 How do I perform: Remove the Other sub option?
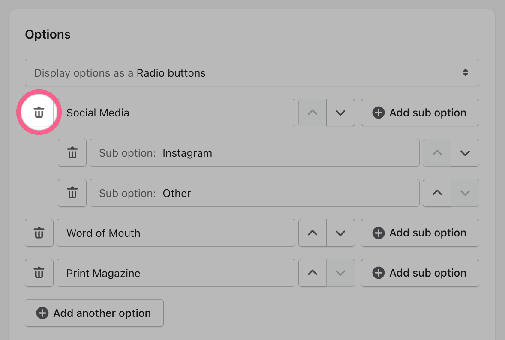pyautogui.click(x=72, y=193)
